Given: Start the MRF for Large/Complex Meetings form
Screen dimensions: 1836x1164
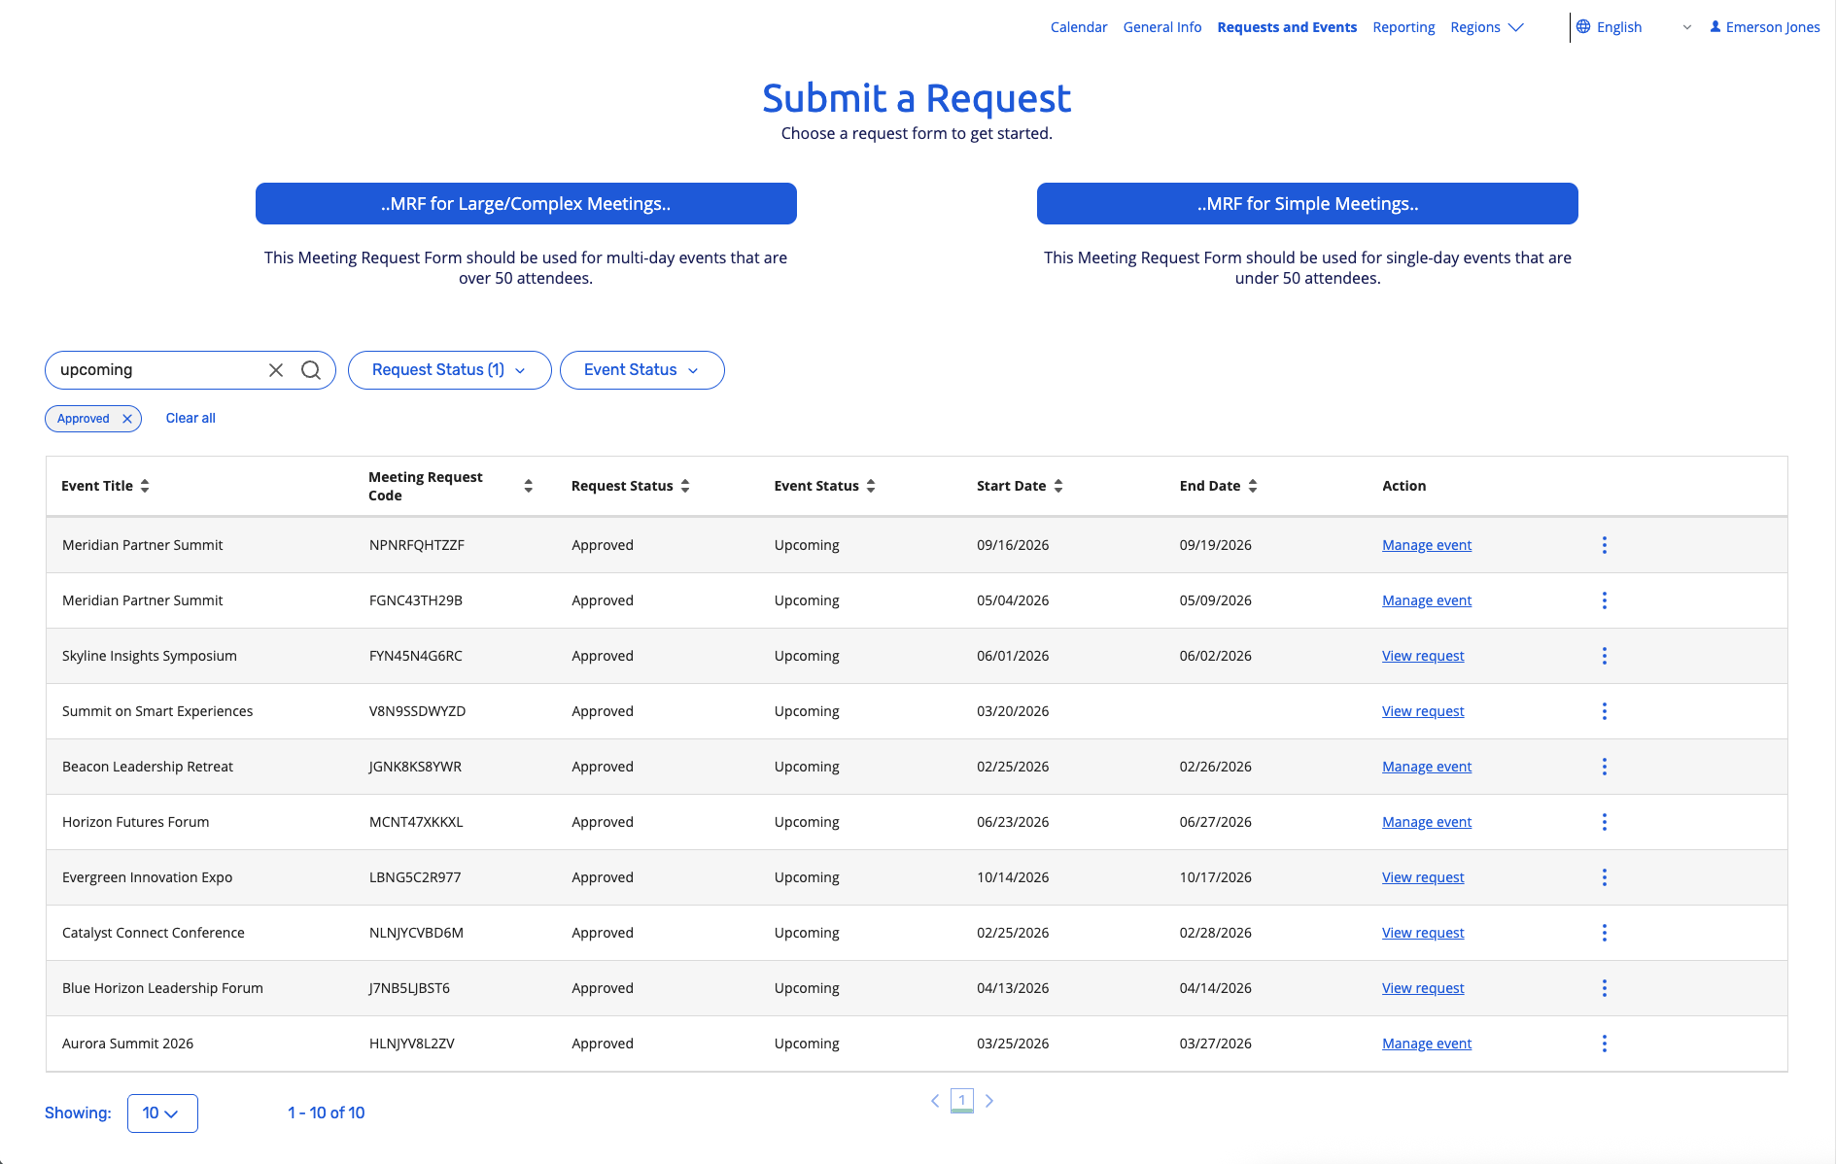Looking at the screenshot, I should [x=526, y=204].
